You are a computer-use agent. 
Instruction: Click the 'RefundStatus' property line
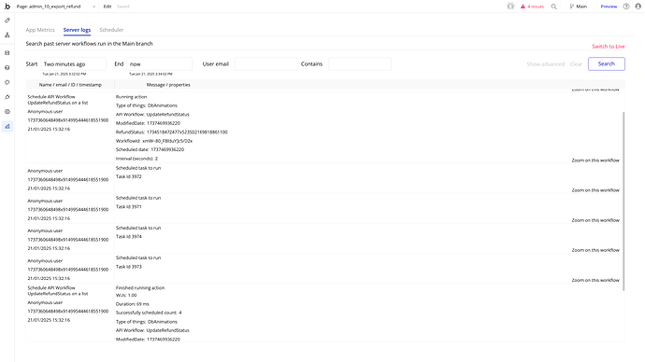point(172,132)
